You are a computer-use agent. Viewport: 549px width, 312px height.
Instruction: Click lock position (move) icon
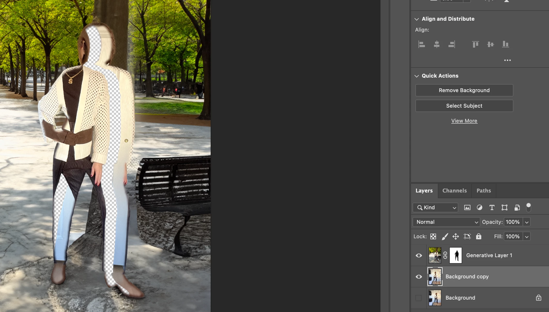coord(455,236)
